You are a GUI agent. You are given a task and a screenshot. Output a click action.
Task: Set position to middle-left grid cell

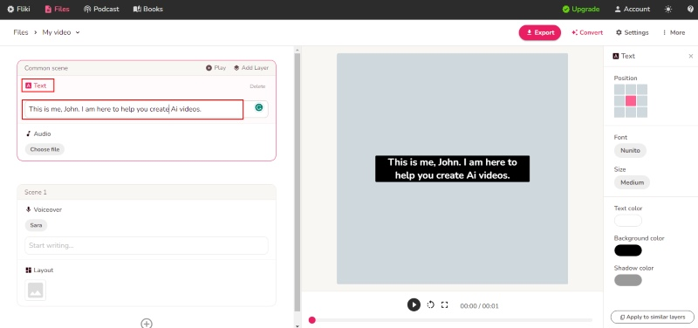click(x=619, y=101)
